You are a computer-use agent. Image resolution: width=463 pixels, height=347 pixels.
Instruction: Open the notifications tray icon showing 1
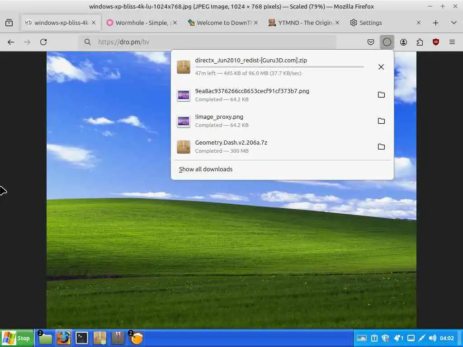click(398, 338)
